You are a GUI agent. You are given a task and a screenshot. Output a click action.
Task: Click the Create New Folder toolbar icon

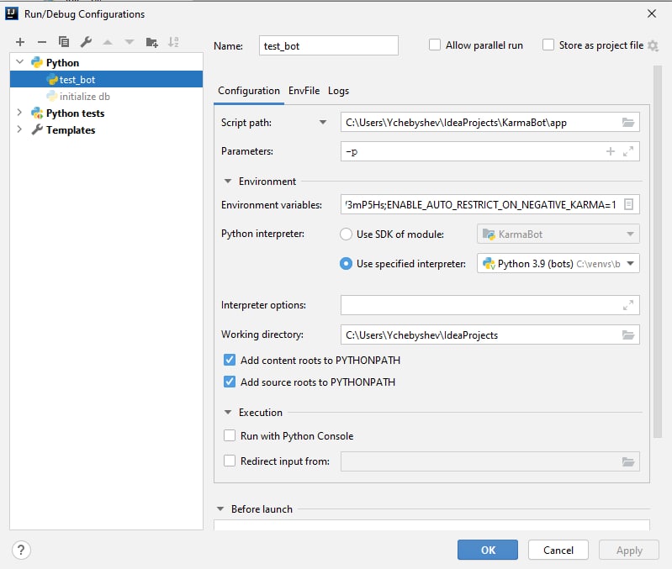pyautogui.click(x=151, y=42)
